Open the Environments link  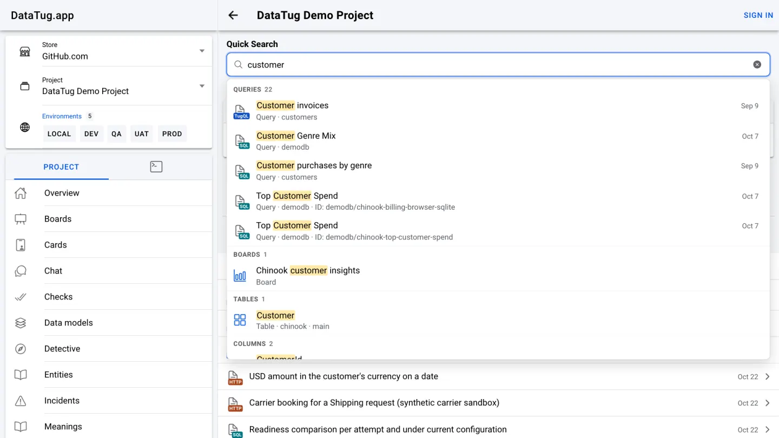click(x=62, y=116)
